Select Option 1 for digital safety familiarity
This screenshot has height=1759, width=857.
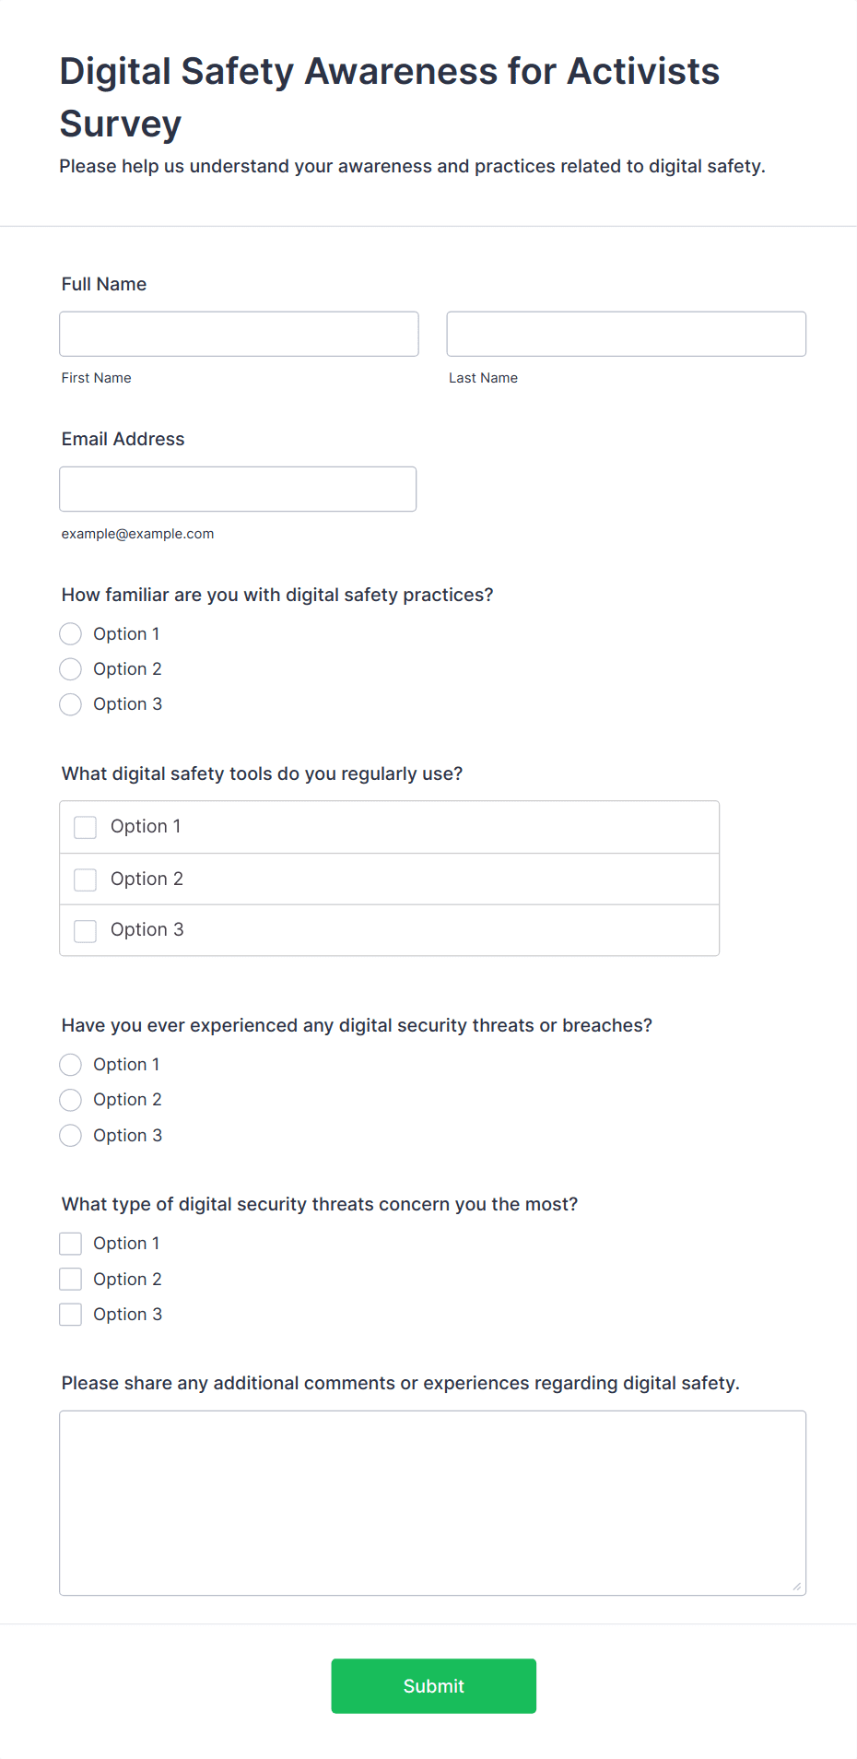(70, 633)
